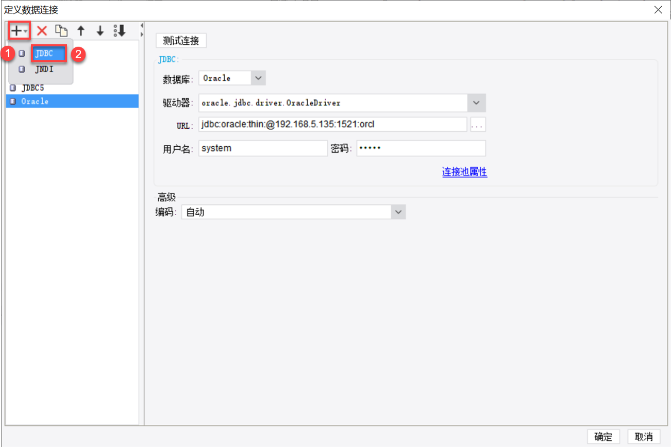Screen dimensions: 671x447
Task: Click the 用户名 system field
Action: point(263,148)
